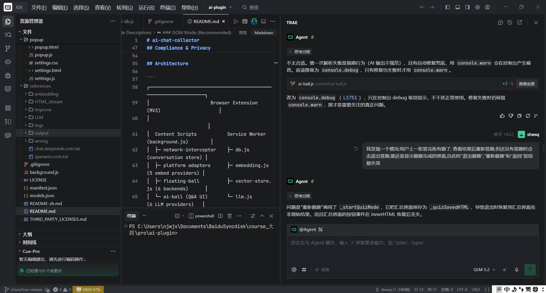Go forward with the right arrow

[x=432, y=7]
